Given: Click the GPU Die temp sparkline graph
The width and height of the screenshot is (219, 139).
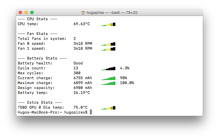Looking at the screenshot, I should (x=108, y=108).
